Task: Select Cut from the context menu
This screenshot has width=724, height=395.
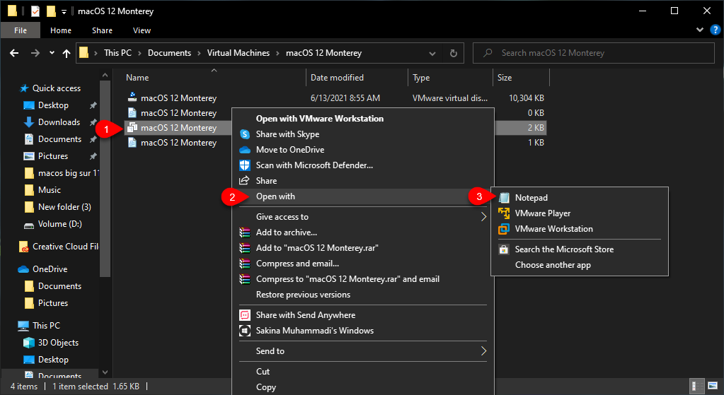Action: 263,372
